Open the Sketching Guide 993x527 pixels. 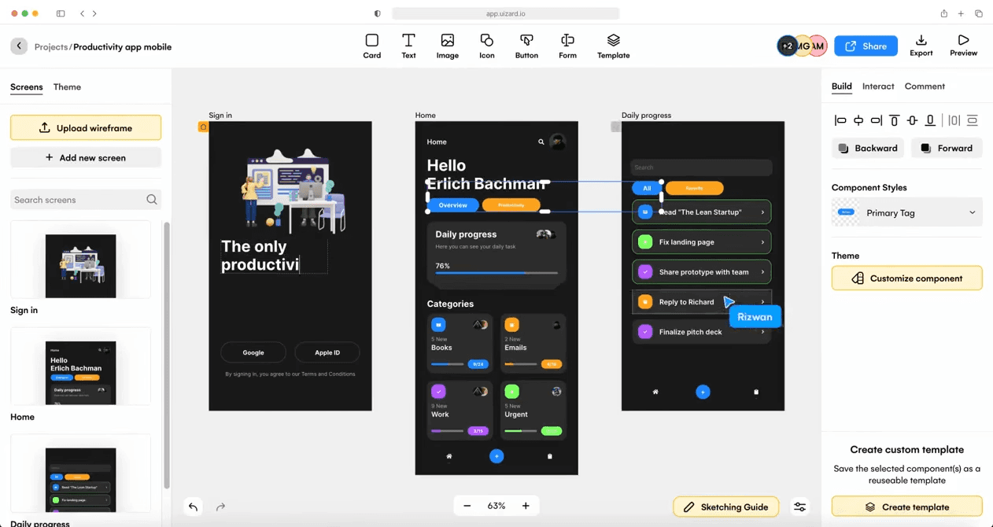pos(725,507)
